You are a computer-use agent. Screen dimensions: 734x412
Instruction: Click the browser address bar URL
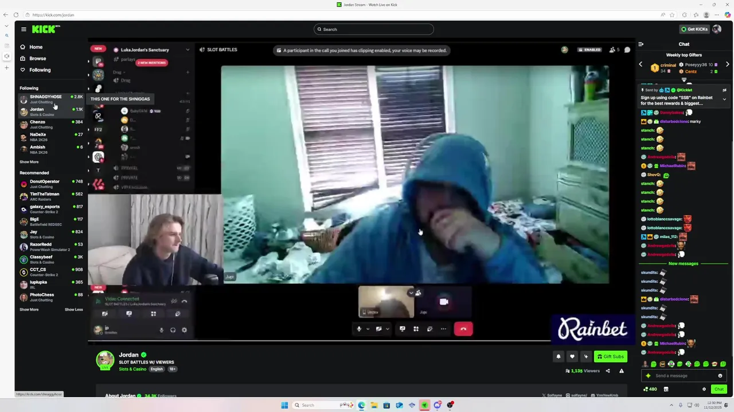point(53,15)
